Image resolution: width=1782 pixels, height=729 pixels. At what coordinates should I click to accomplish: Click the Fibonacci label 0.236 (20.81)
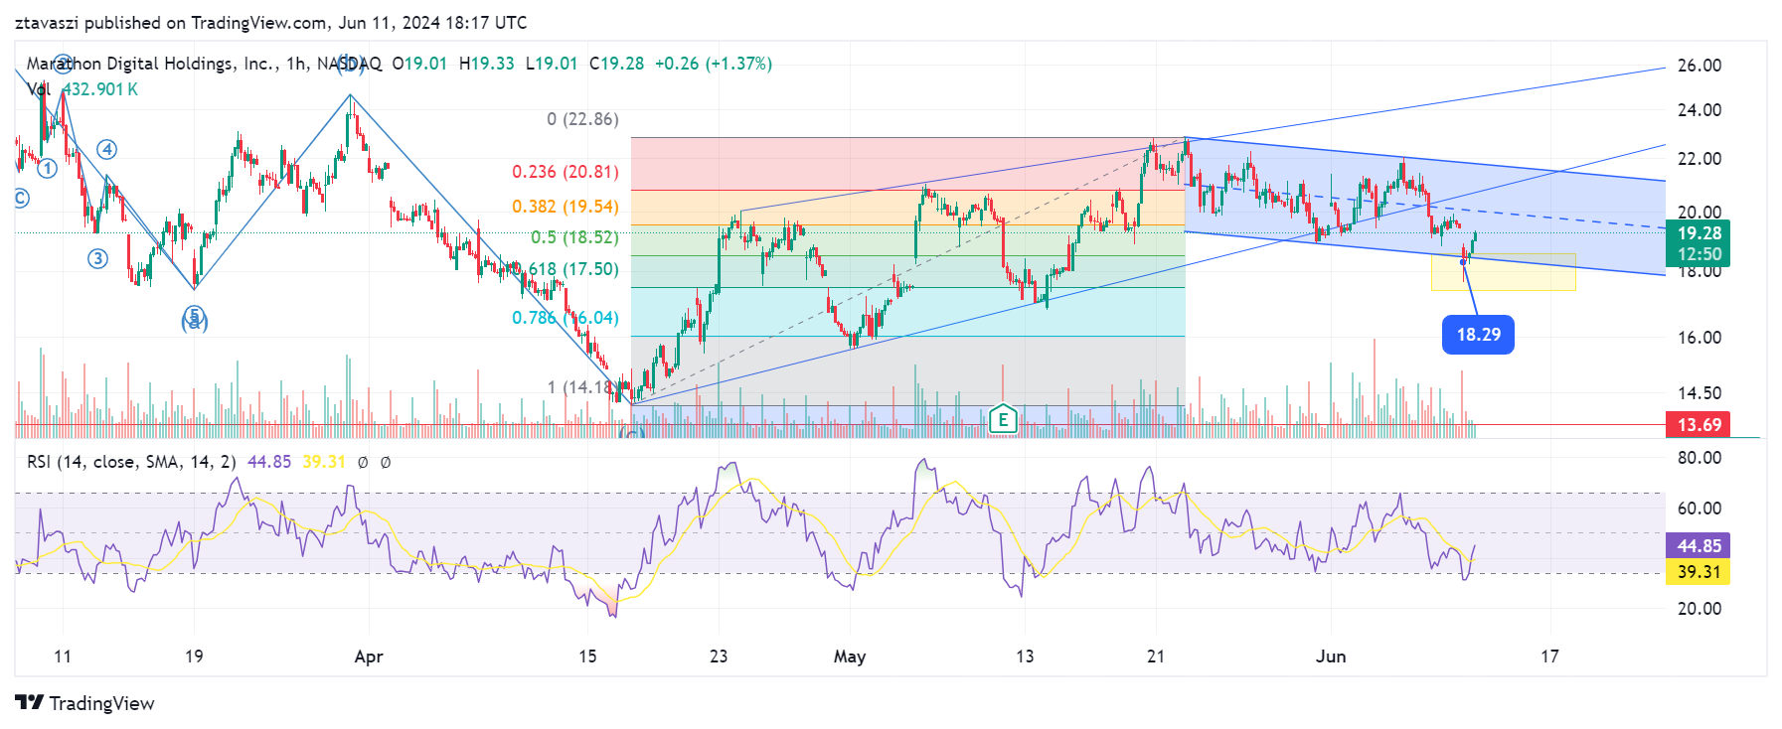pos(566,172)
